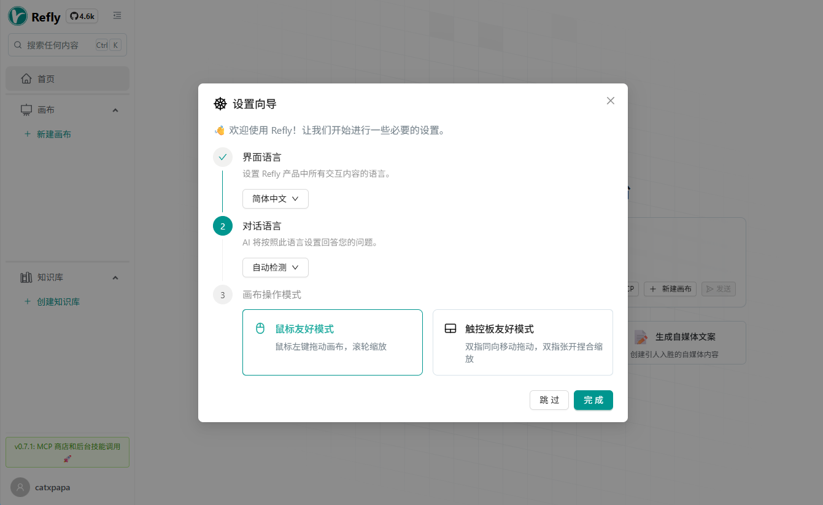Open the 知识库 sidebar section
823x505 pixels.
pyautogui.click(x=68, y=277)
